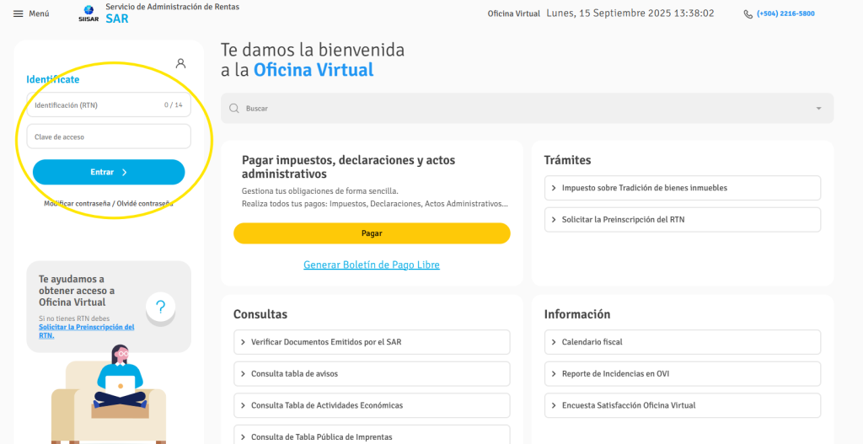Click Modificar contraseña / Olvidé contraseña link
The width and height of the screenshot is (863, 444).
[109, 204]
